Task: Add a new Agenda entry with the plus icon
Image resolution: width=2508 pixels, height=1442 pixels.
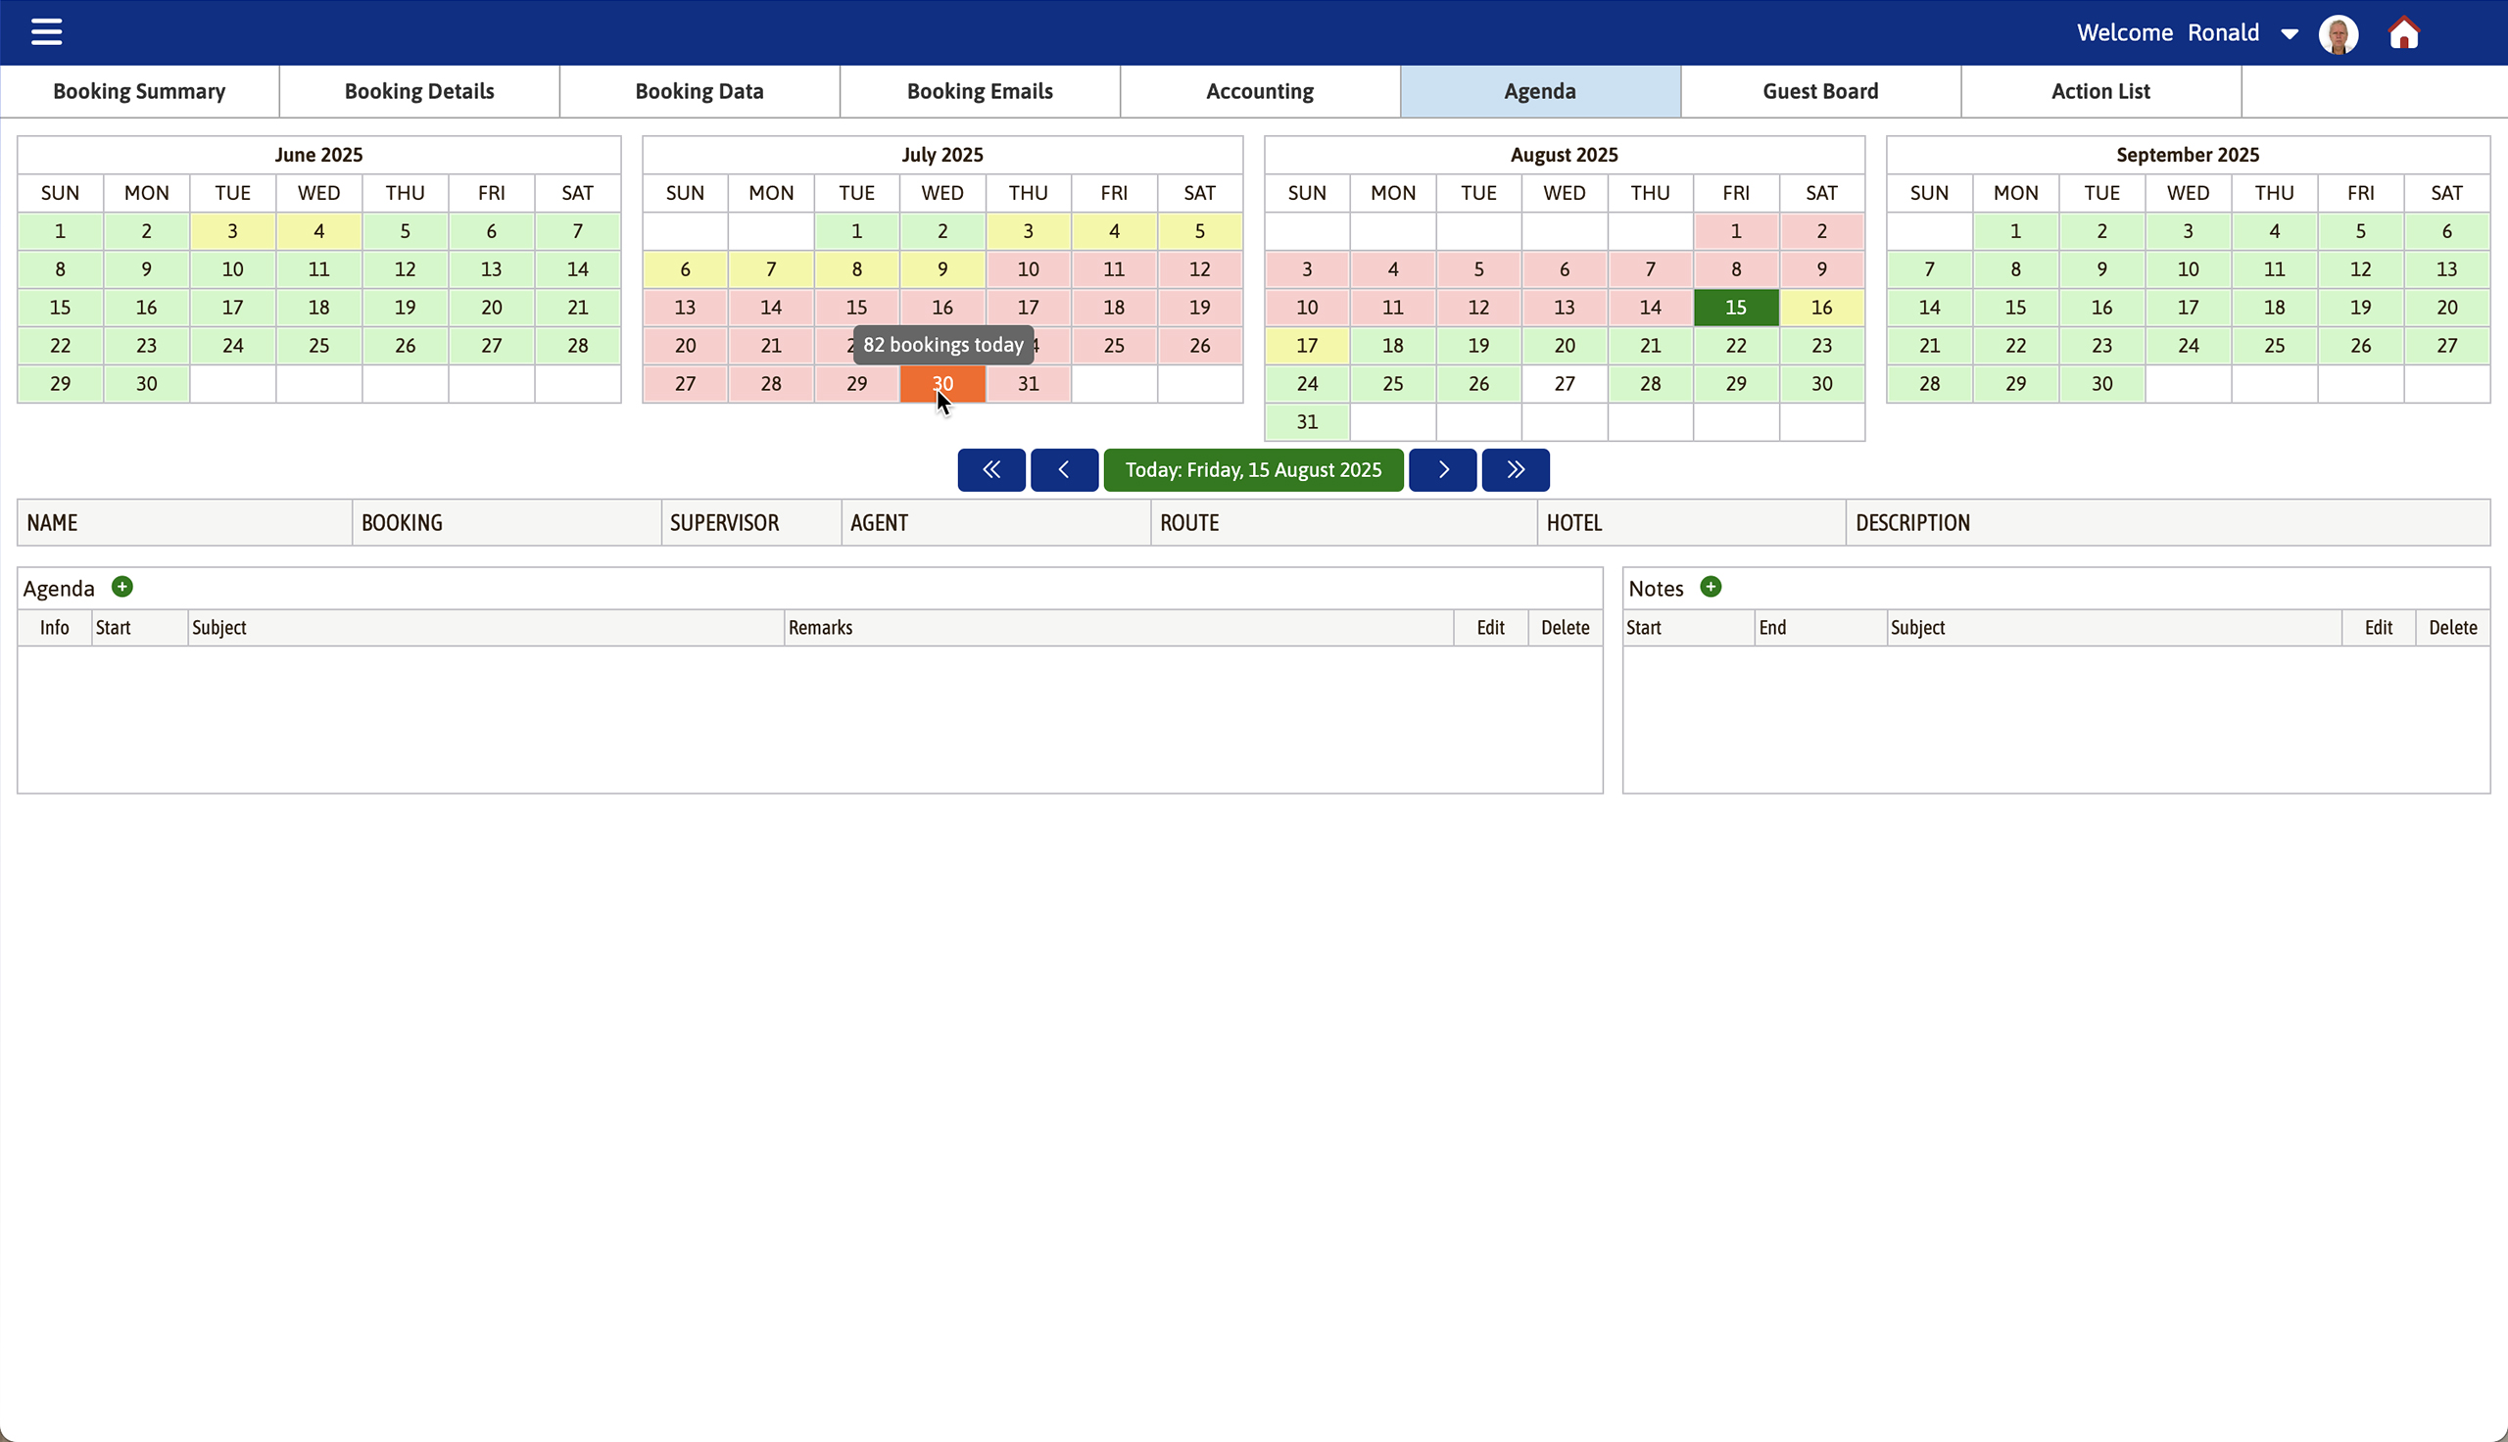Action: click(x=121, y=587)
